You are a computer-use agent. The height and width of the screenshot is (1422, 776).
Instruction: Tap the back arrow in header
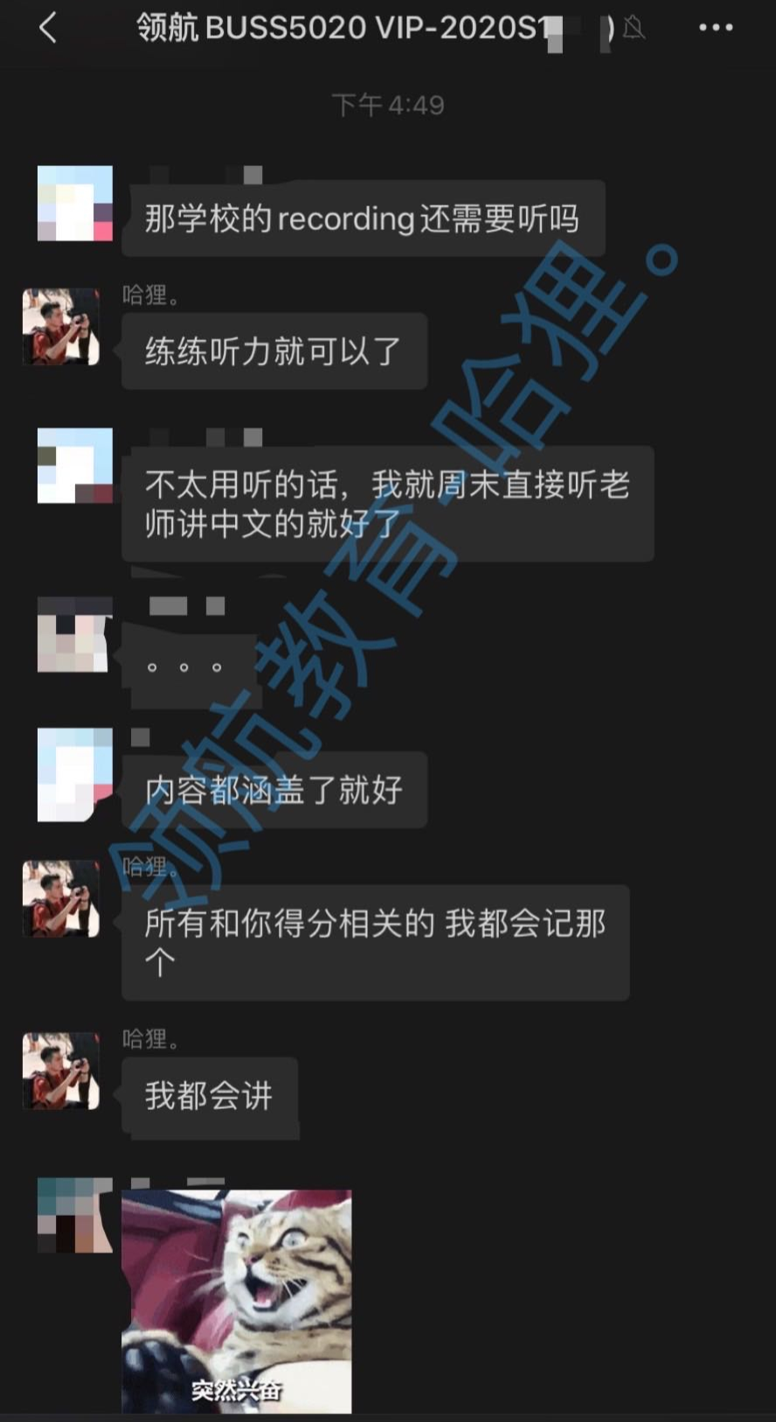[48, 28]
